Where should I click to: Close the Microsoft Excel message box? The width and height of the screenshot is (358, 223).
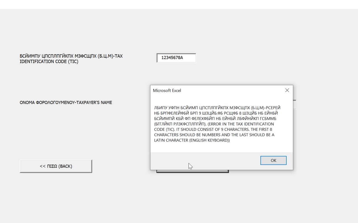tap(287, 90)
